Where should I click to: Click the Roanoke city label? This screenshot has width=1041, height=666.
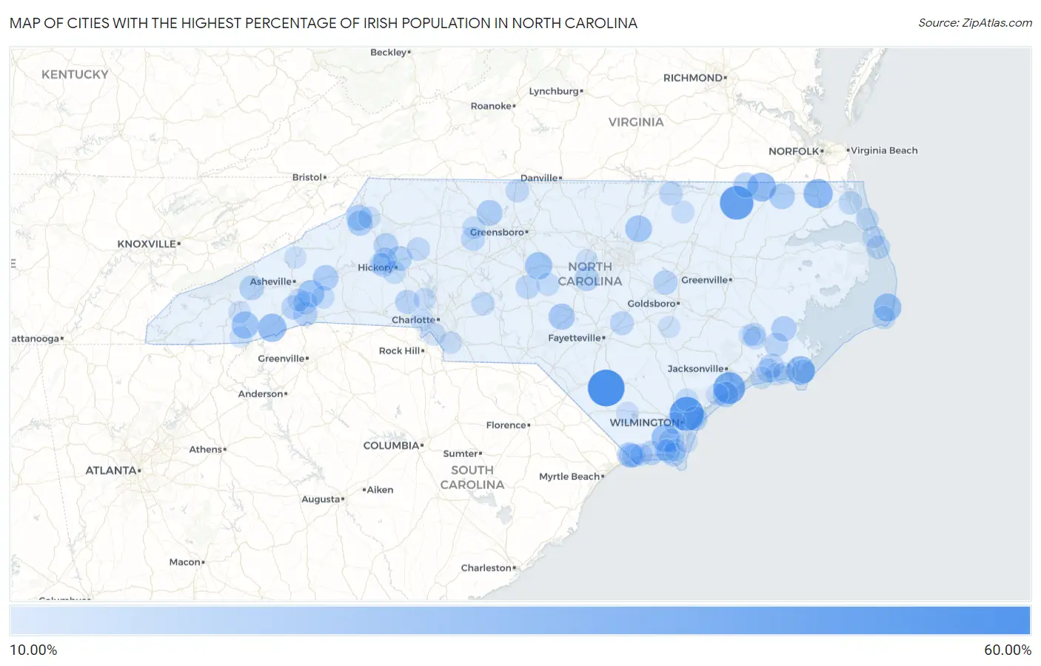491,106
